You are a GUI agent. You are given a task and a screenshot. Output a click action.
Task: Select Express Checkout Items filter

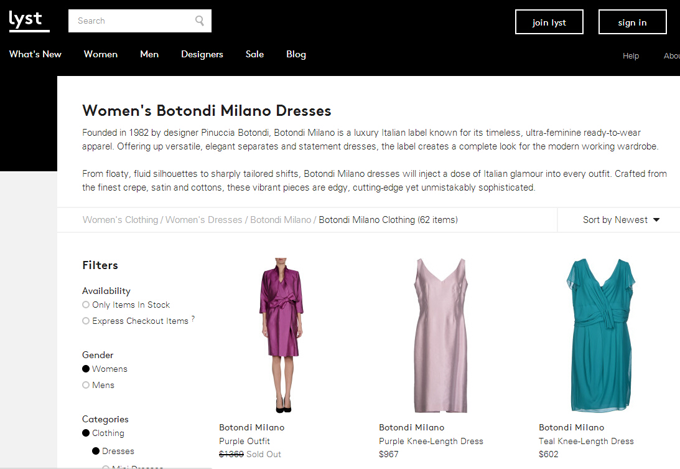135,321
